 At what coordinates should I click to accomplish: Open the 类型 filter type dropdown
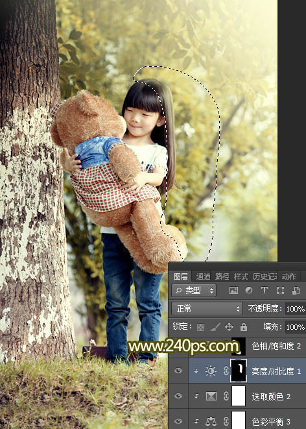(x=194, y=291)
